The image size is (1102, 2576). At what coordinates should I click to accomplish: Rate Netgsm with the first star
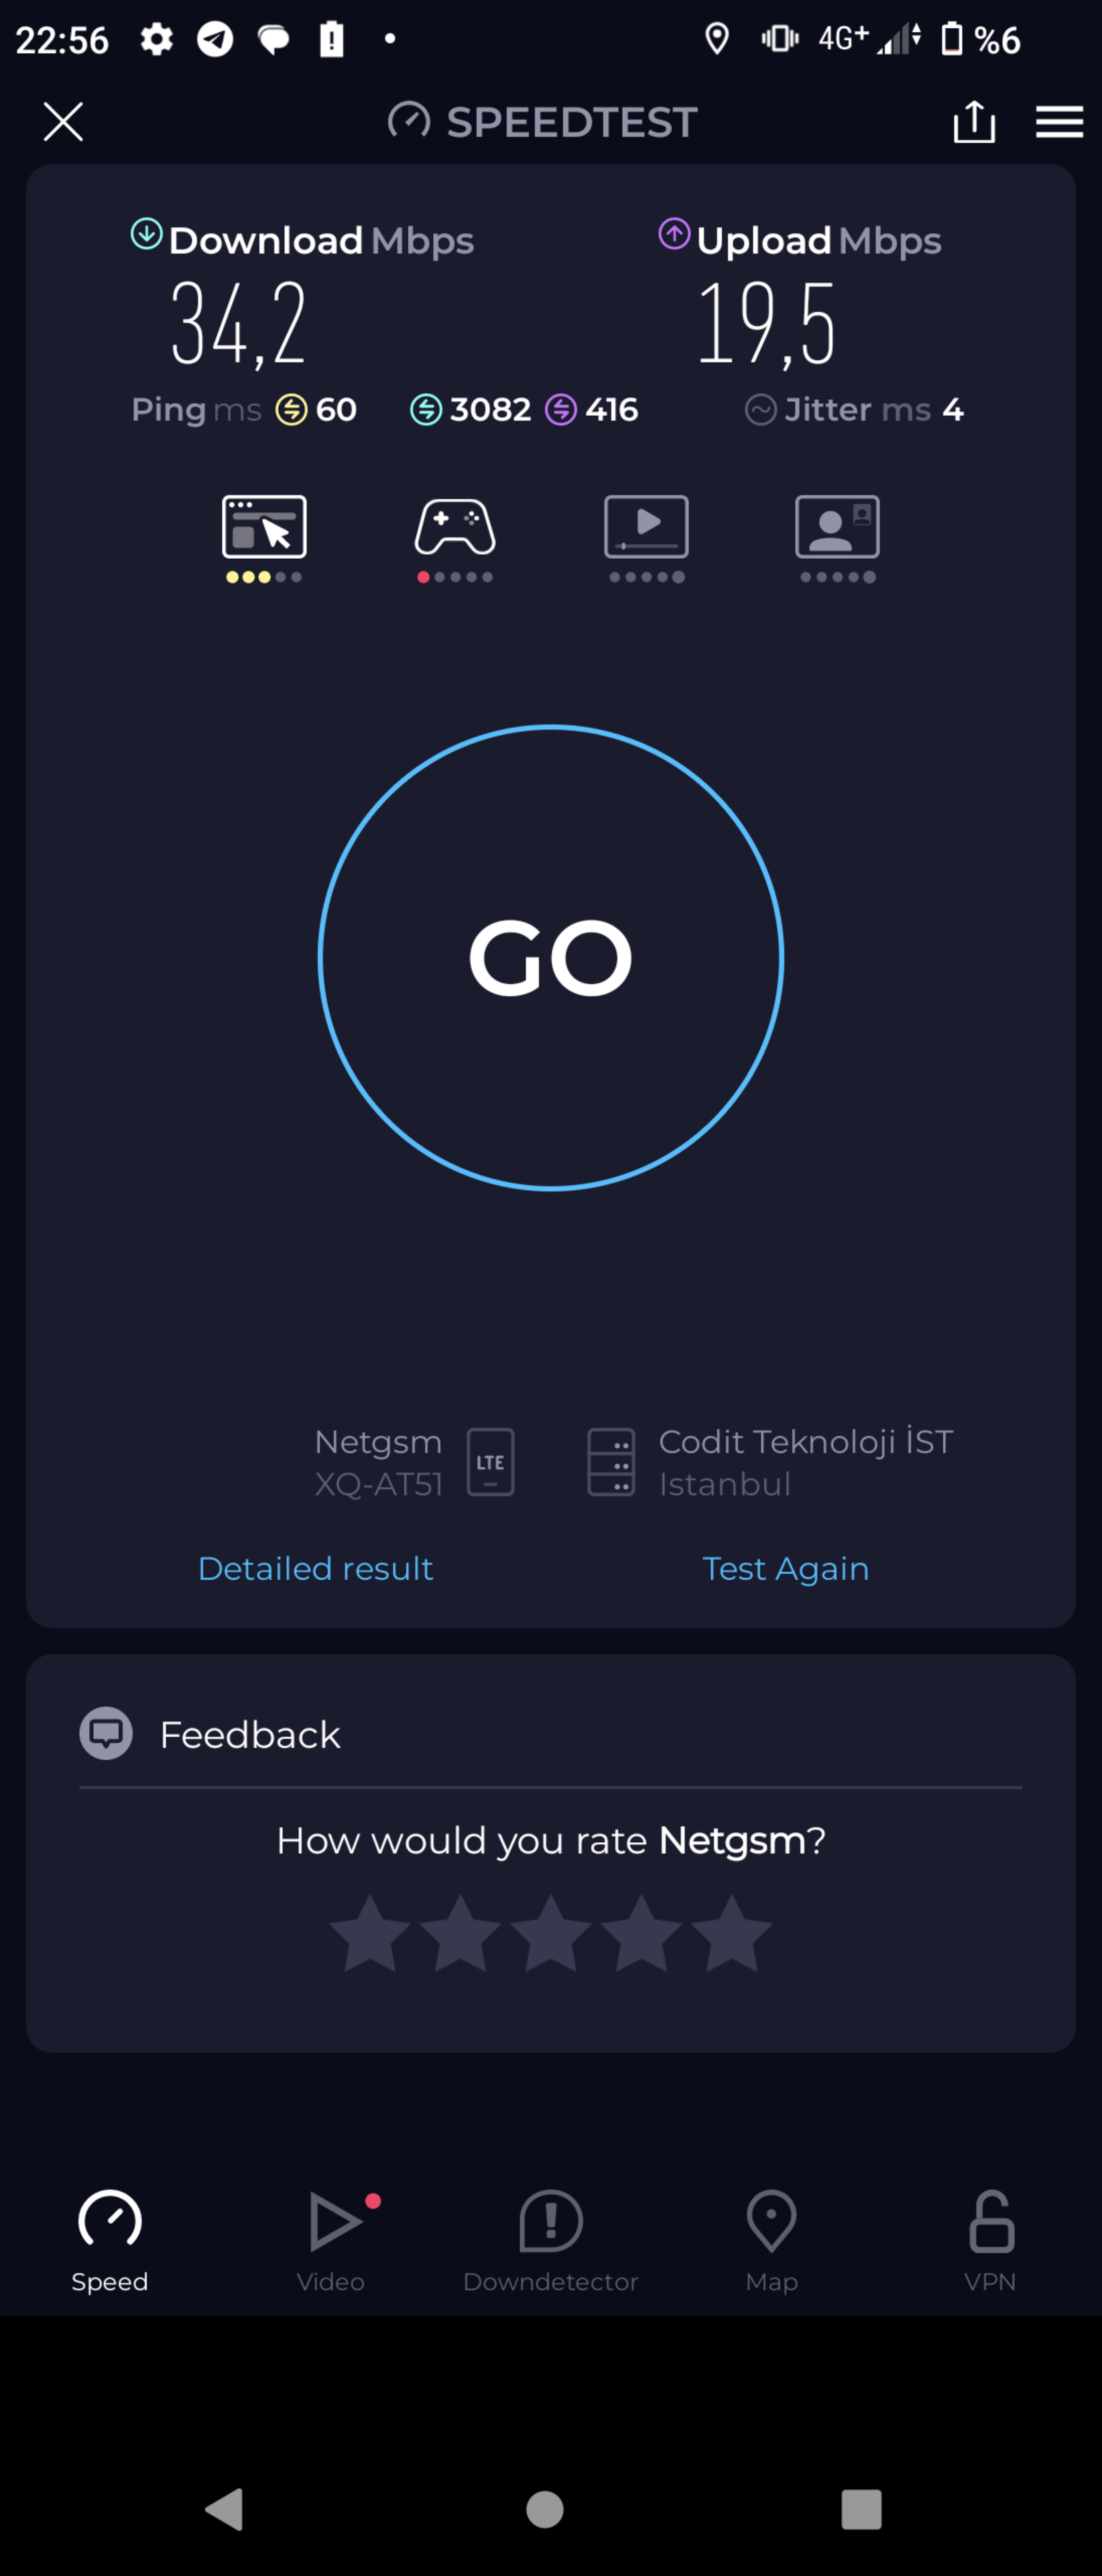pos(369,1933)
